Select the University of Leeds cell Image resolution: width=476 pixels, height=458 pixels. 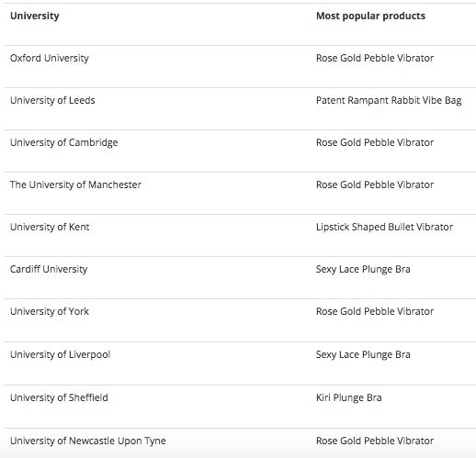(x=52, y=100)
